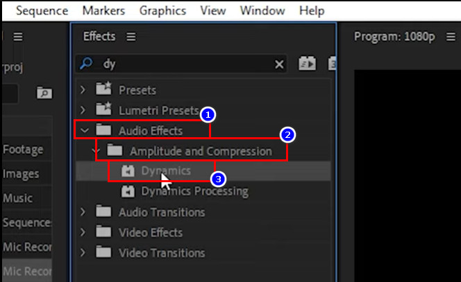461x282 pixels.
Task: Click the magnifier icon in Effects search
Action: coord(86,63)
